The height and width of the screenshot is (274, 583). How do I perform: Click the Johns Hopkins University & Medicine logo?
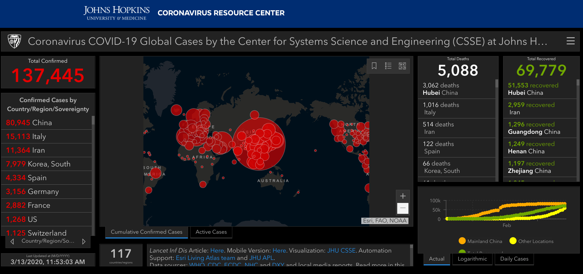(116, 13)
